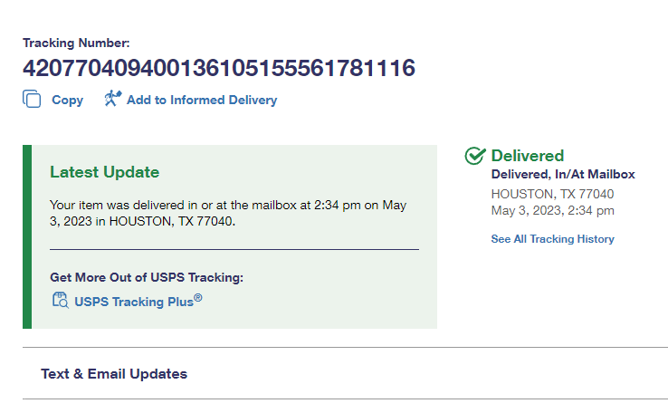Click the green bar beside Latest Update

click(x=27, y=236)
